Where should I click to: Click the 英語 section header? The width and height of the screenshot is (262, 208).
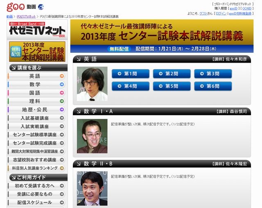click(x=162, y=59)
